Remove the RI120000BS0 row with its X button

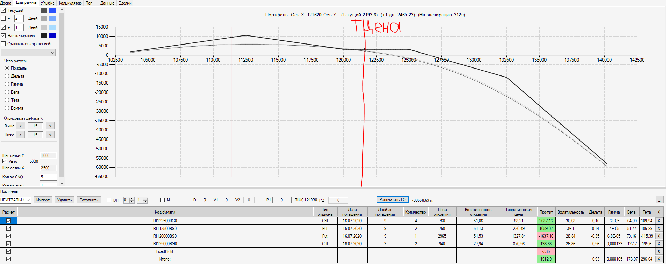click(x=659, y=236)
